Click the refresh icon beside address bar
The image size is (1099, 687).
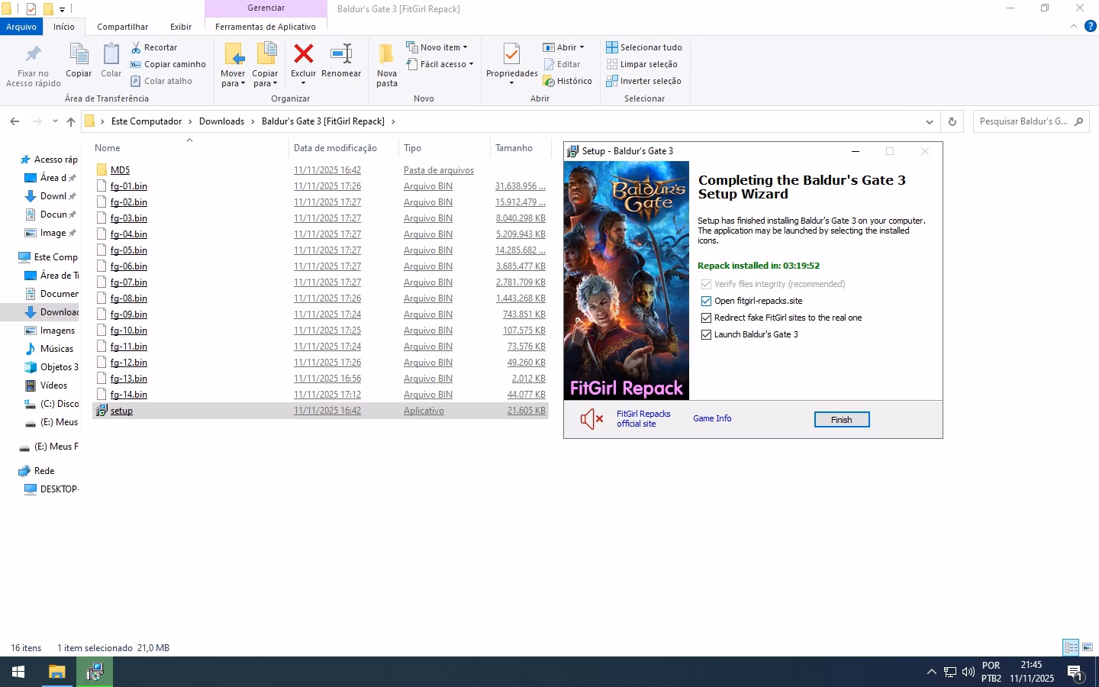(x=952, y=121)
